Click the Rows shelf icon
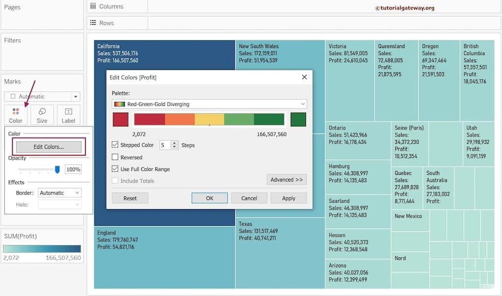Image resolution: width=502 pixels, height=296 pixels. [x=94, y=23]
